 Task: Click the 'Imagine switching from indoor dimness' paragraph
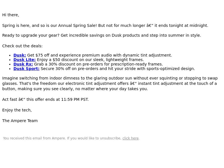tap(110, 83)
